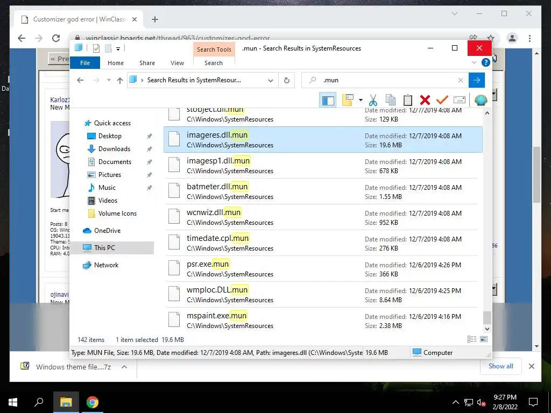551x413 pixels.
Task: Reload the Chrome page
Action: coord(56,38)
